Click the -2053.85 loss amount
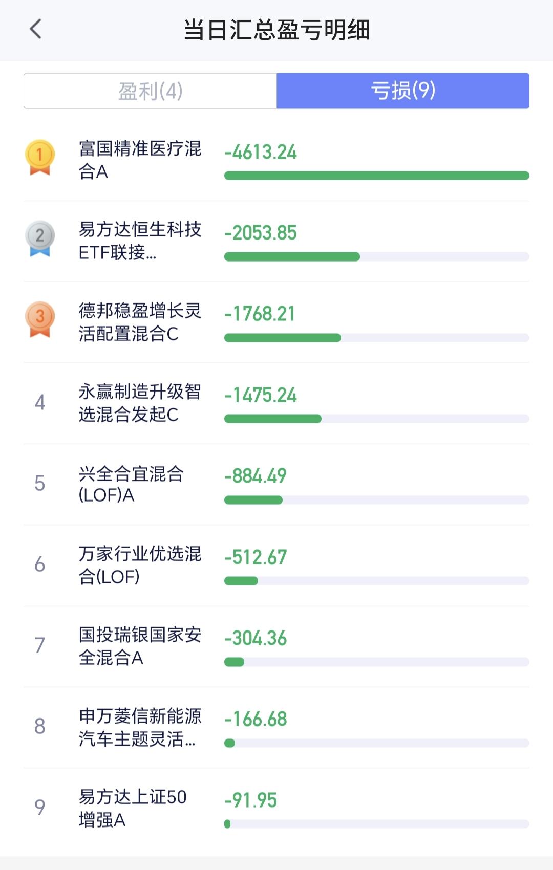This screenshot has height=870, width=553. (x=261, y=233)
